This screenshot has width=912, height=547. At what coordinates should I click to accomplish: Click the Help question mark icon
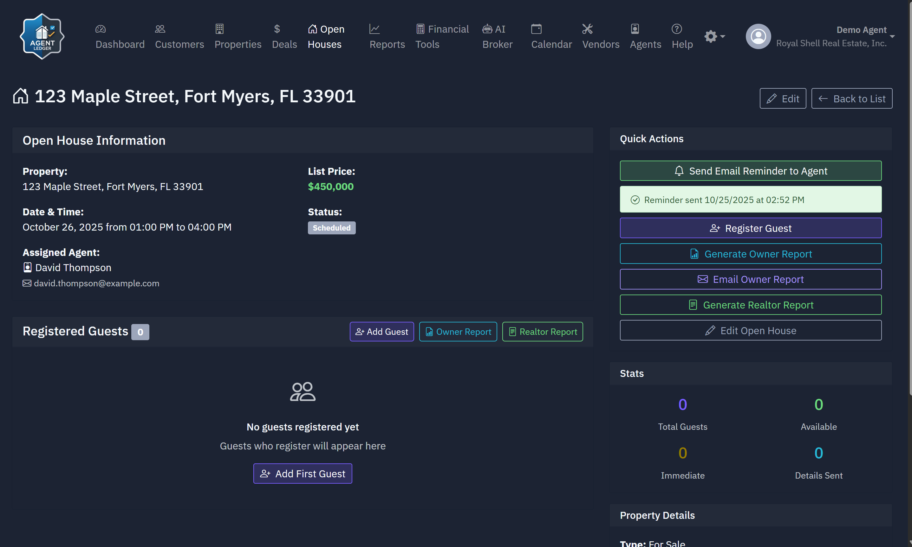click(x=677, y=29)
